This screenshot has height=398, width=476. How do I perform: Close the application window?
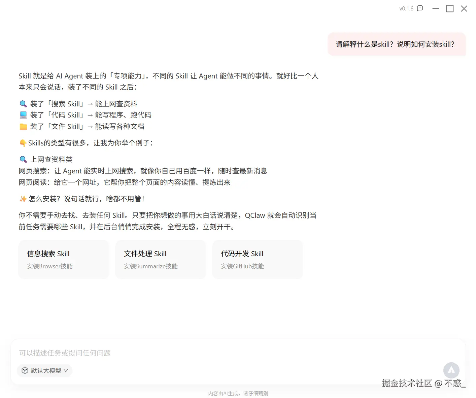(464, 8)
